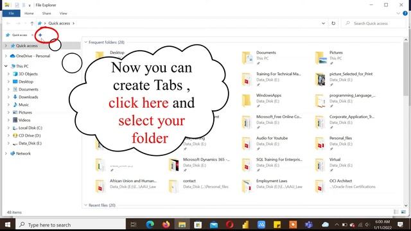
Task: Expand the ribbon with the chevron
Action: pos(398,13)
